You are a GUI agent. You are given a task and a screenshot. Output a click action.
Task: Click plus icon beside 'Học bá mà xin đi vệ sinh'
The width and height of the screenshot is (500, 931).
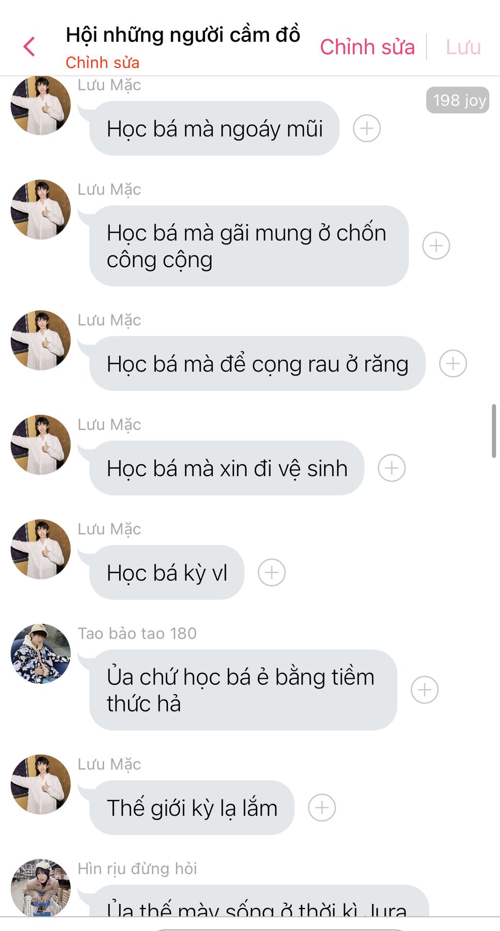point(391,468)
